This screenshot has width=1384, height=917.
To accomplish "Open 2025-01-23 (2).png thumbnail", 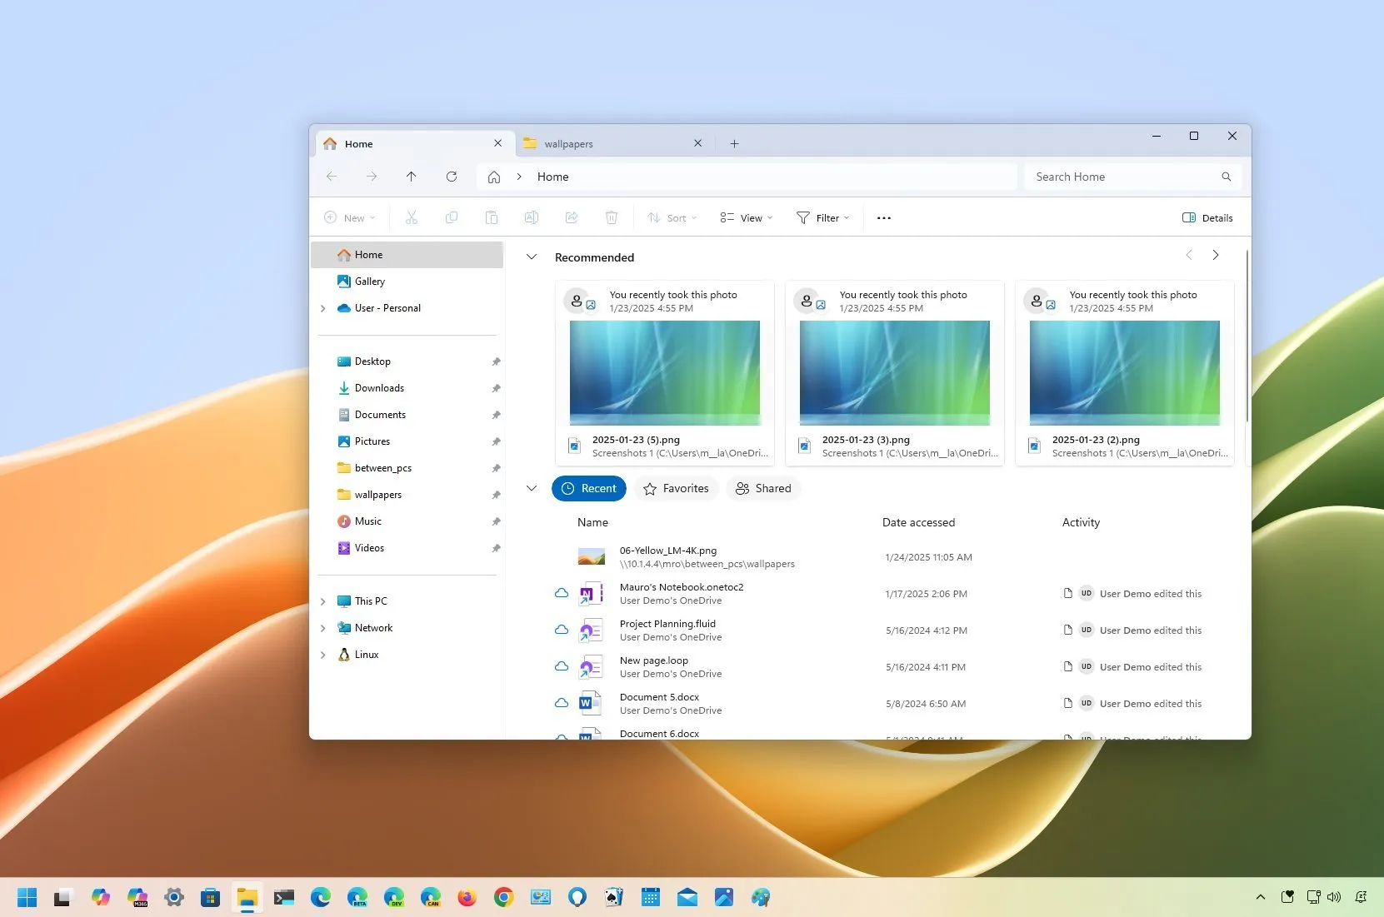I will [x=1125, y=372].
